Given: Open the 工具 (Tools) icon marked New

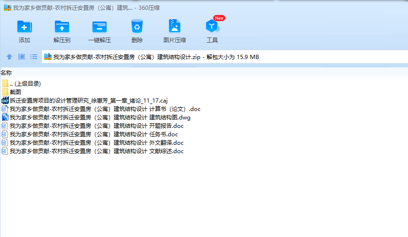Looking at the screenshot, I should [x=212, y=26].
